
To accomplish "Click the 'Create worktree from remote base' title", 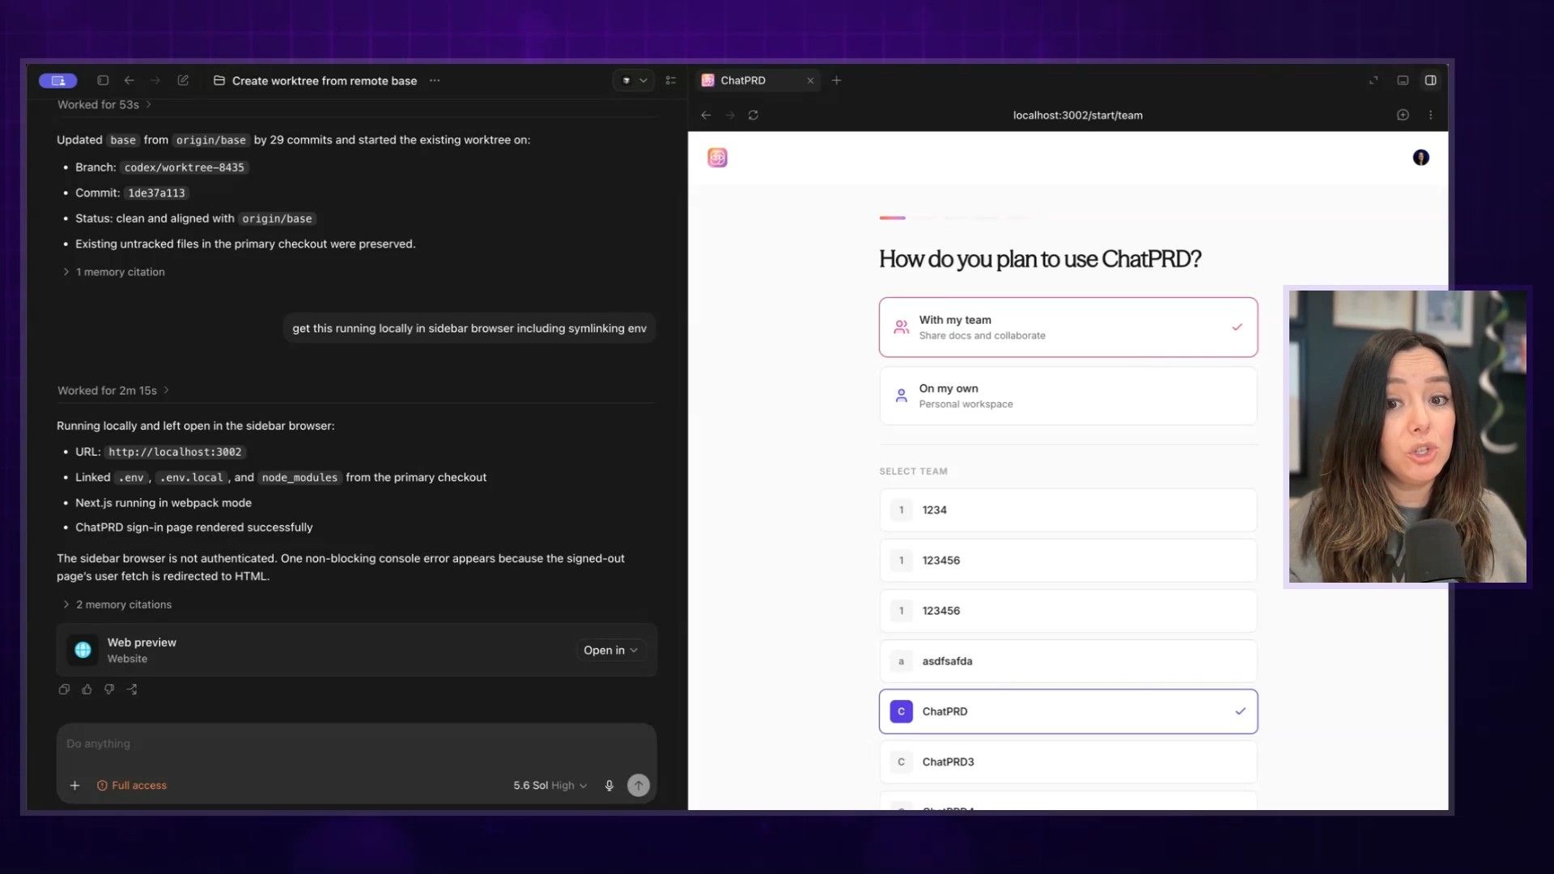I will tap(325, 81).
